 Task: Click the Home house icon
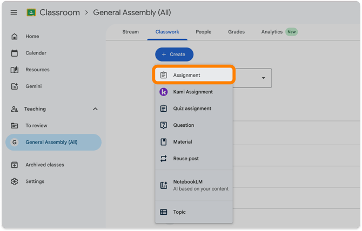pyautogui.click(x=14, y=36)
